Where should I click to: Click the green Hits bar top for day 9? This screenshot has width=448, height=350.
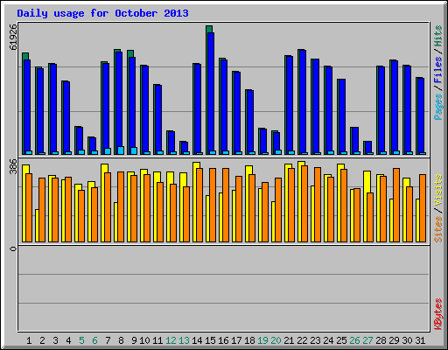[130, 53]
